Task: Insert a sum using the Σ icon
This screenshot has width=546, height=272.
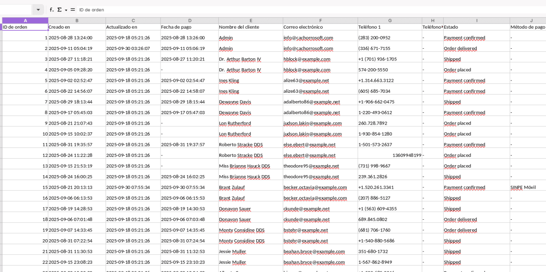Action: coord(59,9)
